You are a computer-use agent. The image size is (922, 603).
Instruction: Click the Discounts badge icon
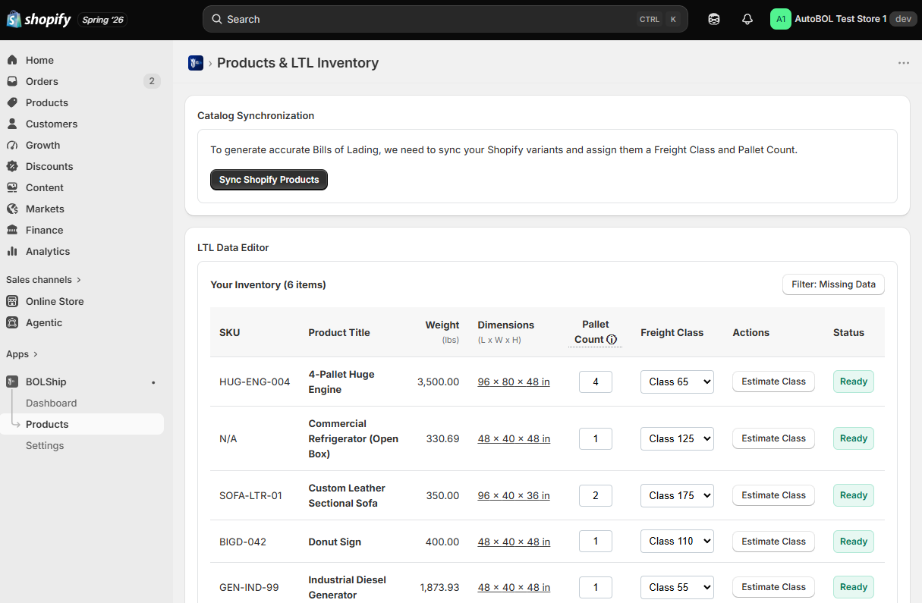pyautogui.click(x=12, y=166)
